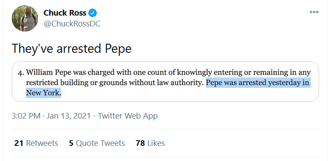Click the tweet text "They've arrested Pepe"

71,48
